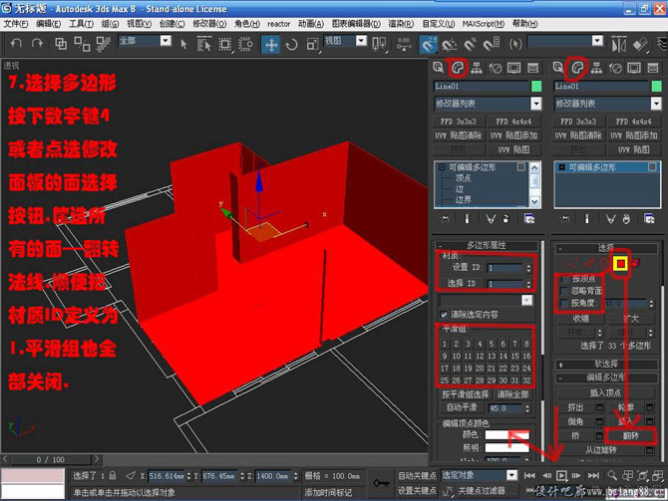Click the large key Set Keys icon

(381, 483)
